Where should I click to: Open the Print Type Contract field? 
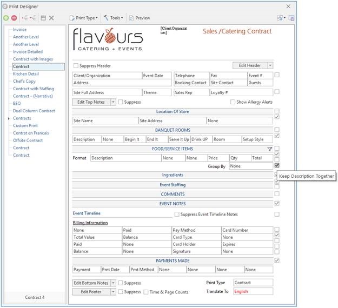253,283
